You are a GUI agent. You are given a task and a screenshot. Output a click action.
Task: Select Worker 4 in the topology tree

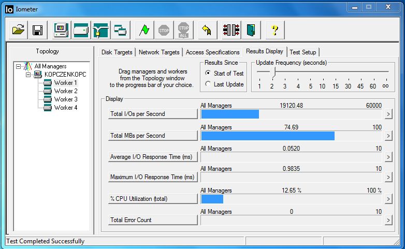coord(66,108)
